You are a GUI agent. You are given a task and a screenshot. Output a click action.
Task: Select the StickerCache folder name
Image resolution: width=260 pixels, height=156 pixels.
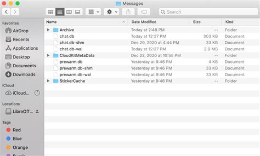[72, 81]
